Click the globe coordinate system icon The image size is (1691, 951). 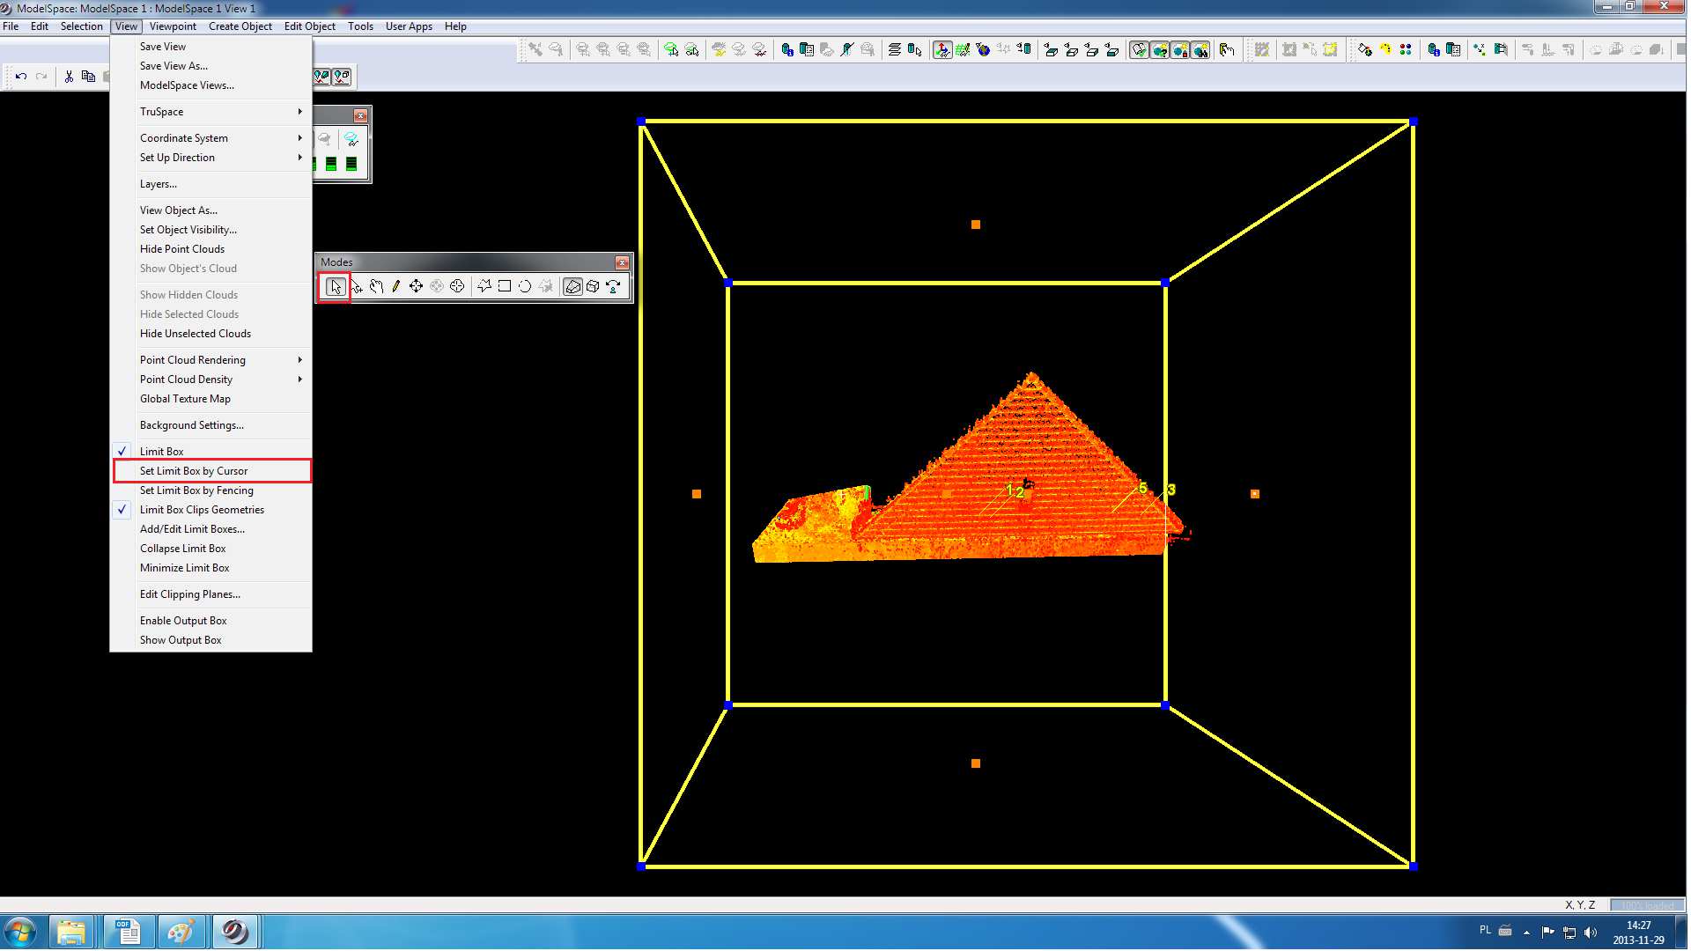click(983, 50)
